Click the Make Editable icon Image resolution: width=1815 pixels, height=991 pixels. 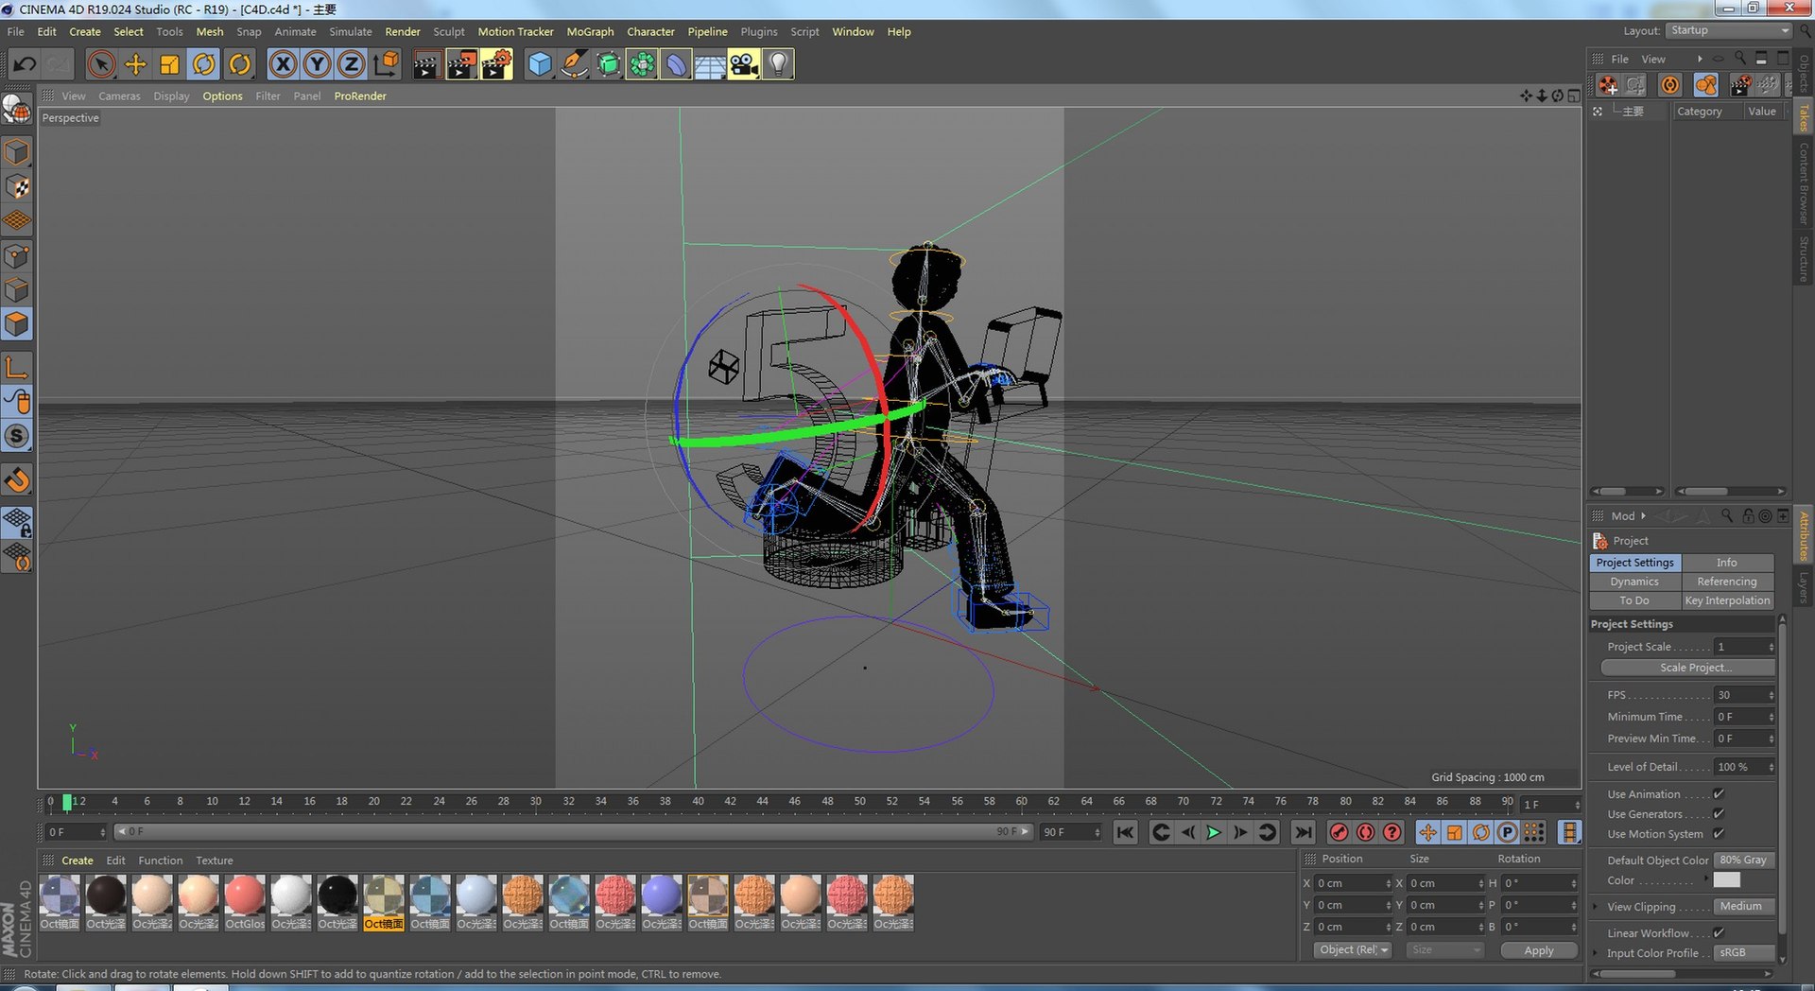[x=16, y=110]
